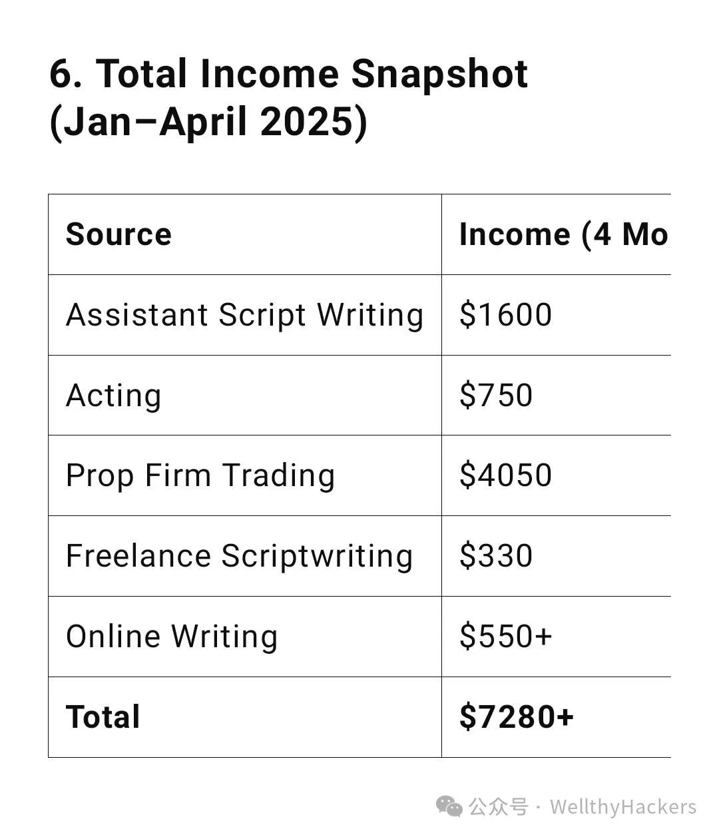Select the Online Writing cell
Viewport: 719px width, 835px height.
pyautogui.click(x=245, y=637)
